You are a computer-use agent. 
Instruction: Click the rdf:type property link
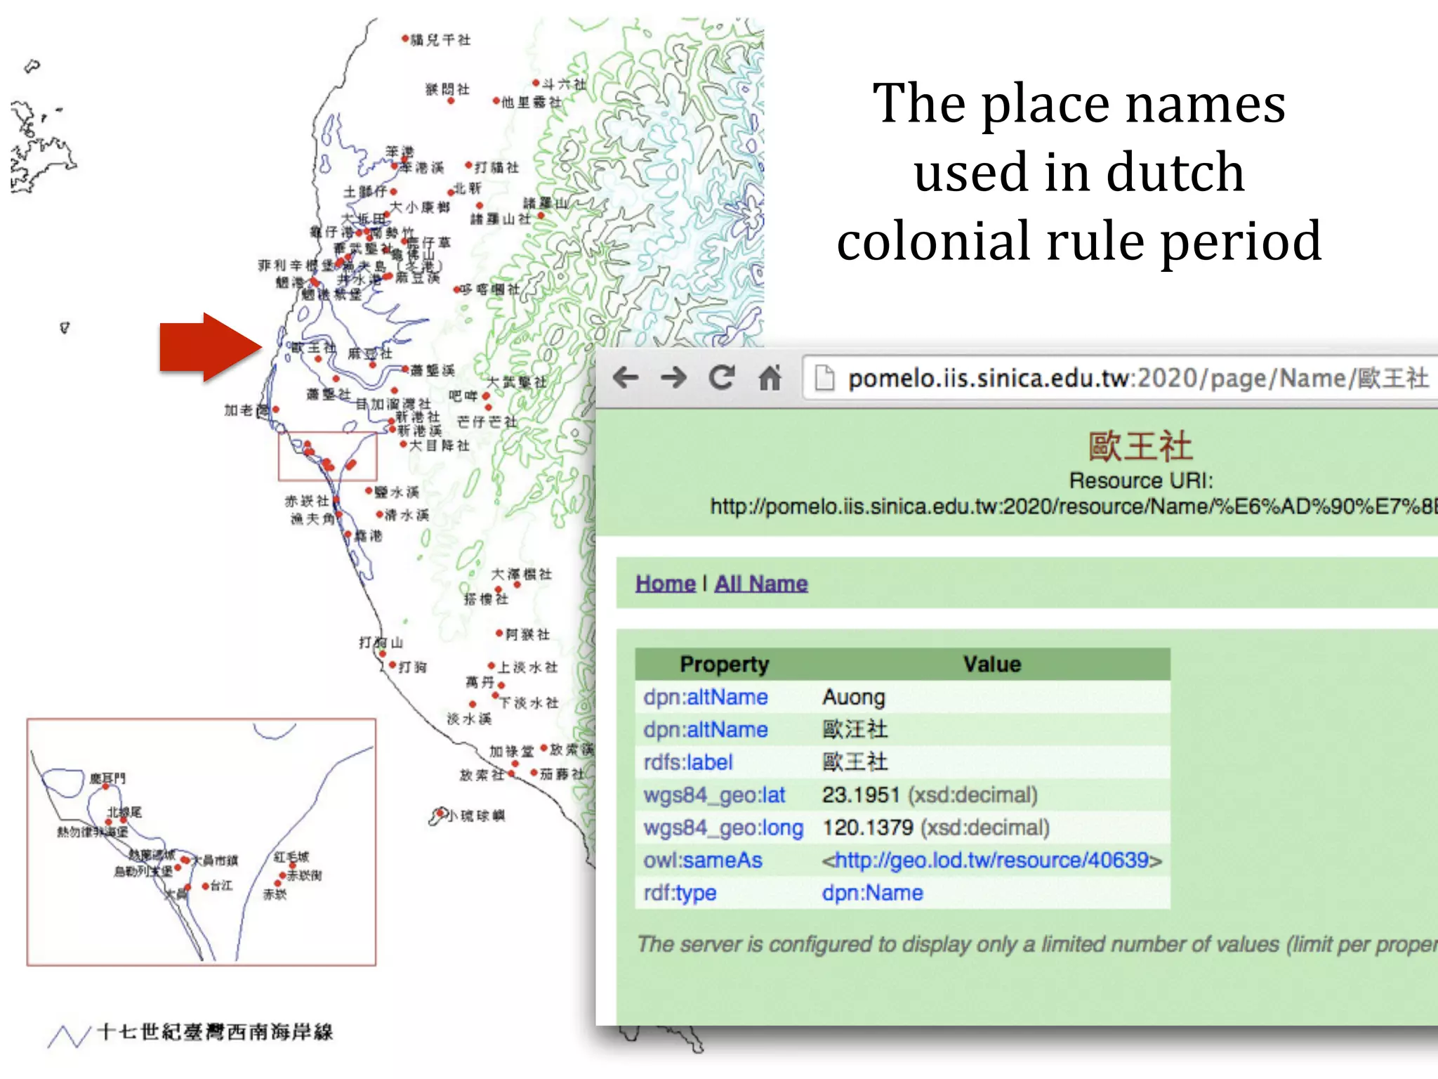(x=680, y=893)
